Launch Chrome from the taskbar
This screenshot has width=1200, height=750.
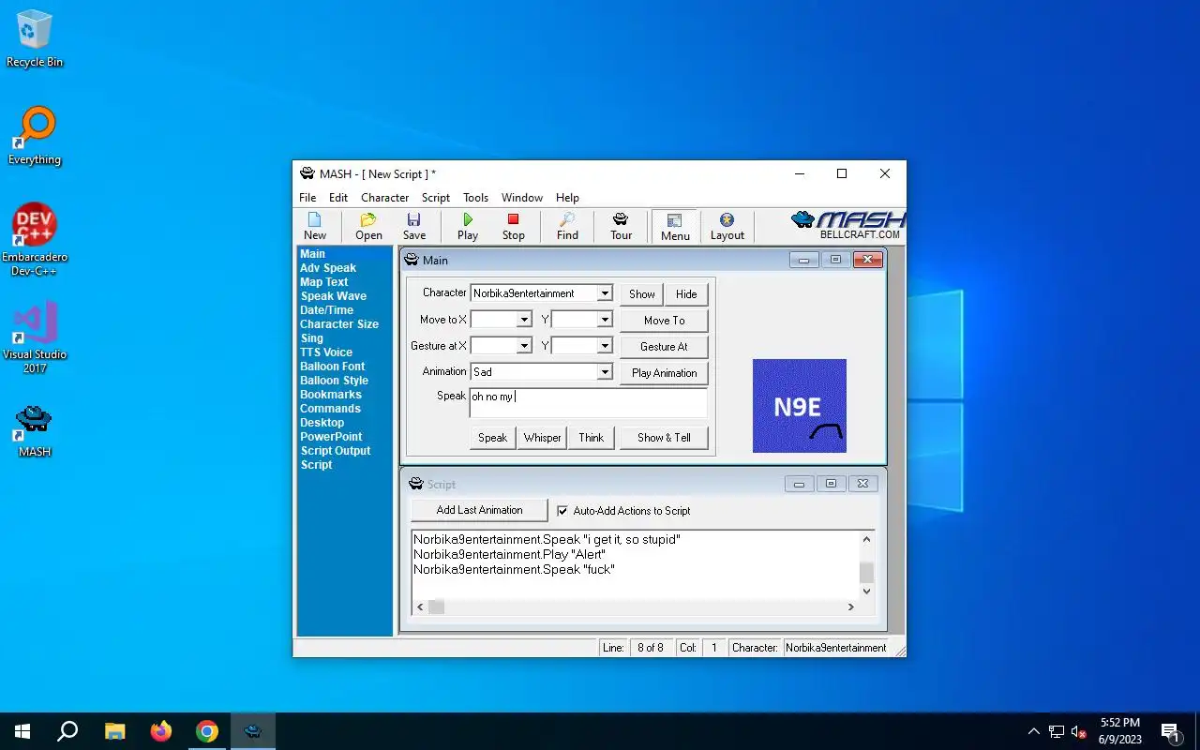pyautogui.click(x=207, y=731)
